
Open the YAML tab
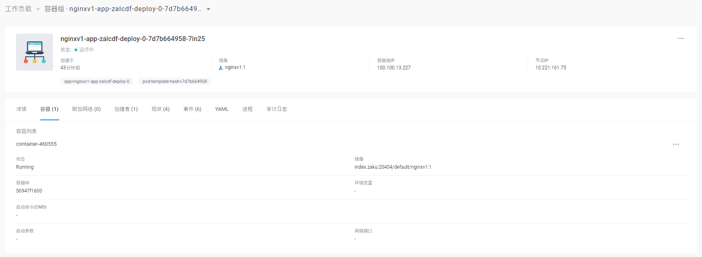[222, 109]
